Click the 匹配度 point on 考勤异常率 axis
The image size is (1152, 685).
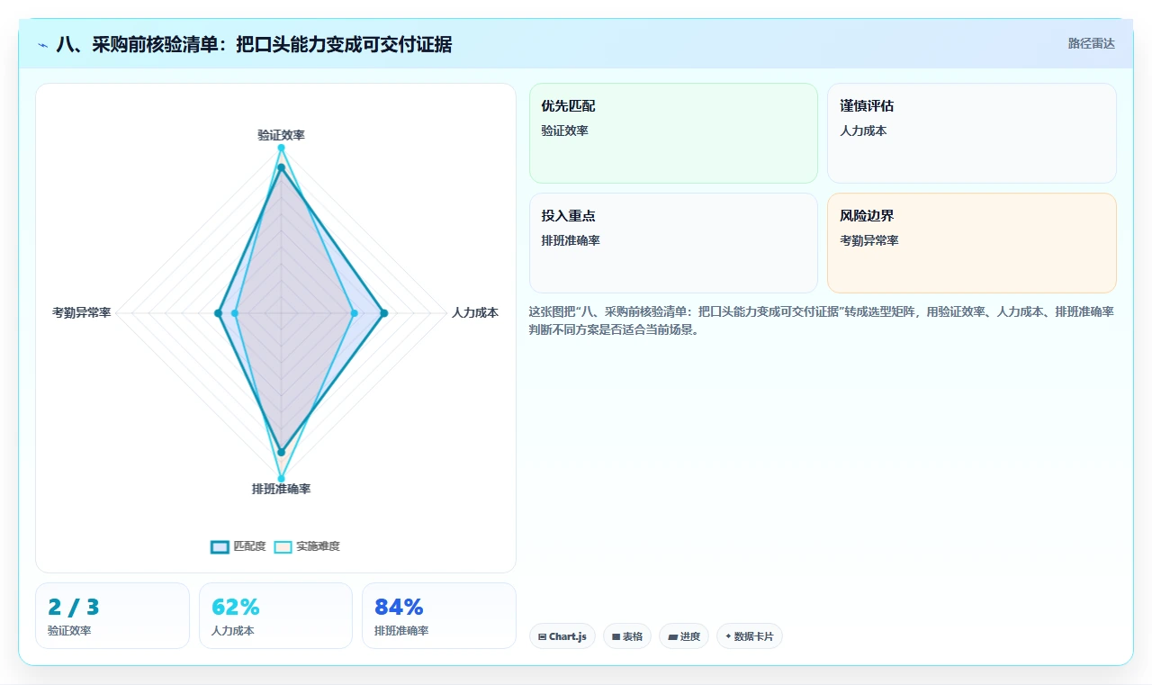coord(218,313)
